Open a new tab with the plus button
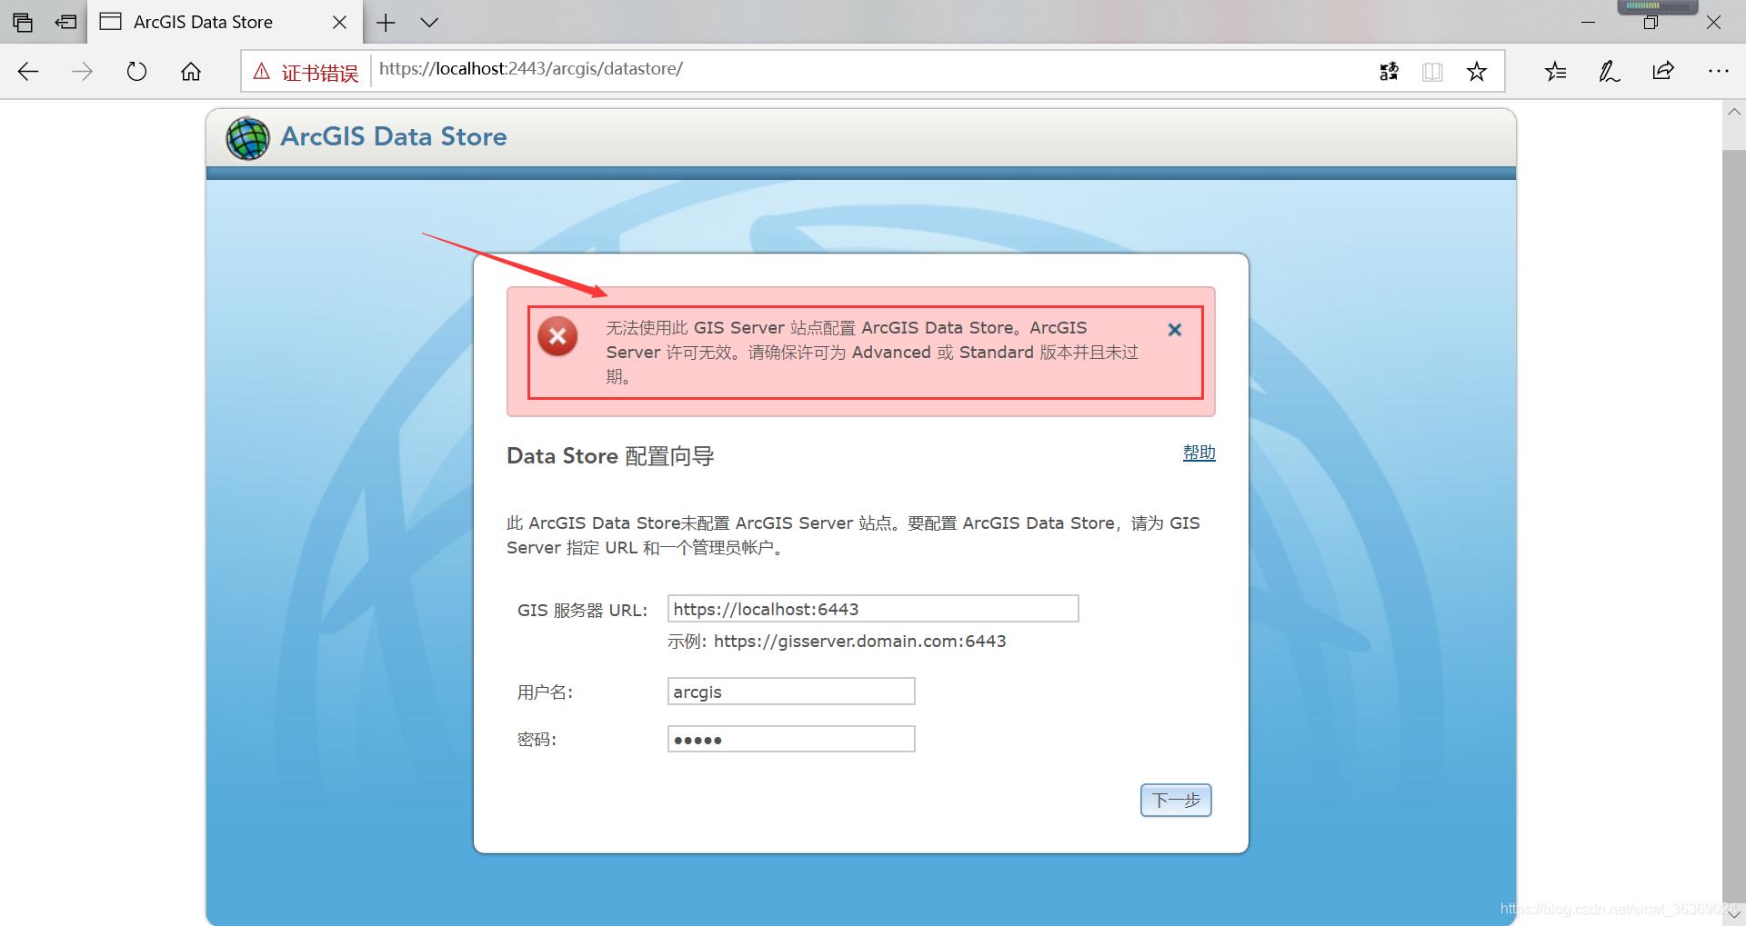 [x=385, y=22]
